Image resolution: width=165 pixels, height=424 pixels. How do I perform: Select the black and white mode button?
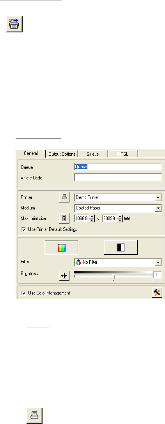[x=121, y=247]
